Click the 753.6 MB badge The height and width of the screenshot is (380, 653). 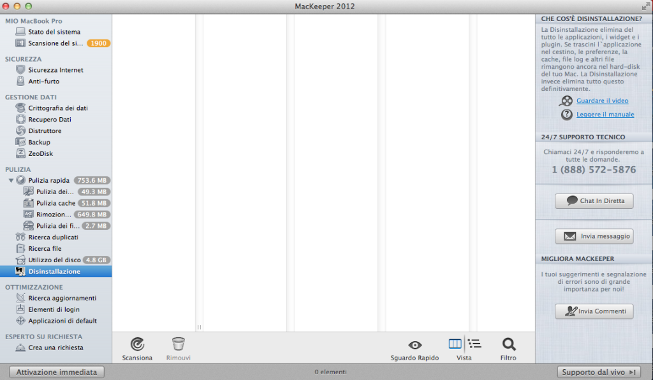click(92, 180)
